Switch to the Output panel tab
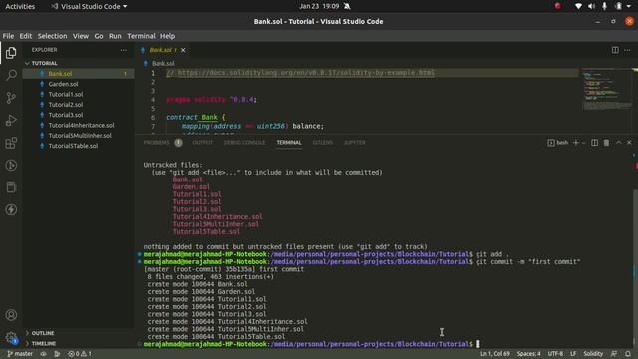 click(x=202, y=143)
